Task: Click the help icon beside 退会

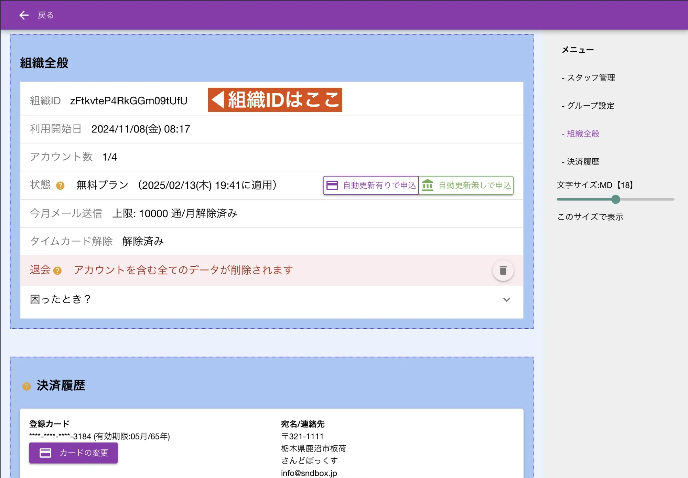Action: tap(58, 271)
